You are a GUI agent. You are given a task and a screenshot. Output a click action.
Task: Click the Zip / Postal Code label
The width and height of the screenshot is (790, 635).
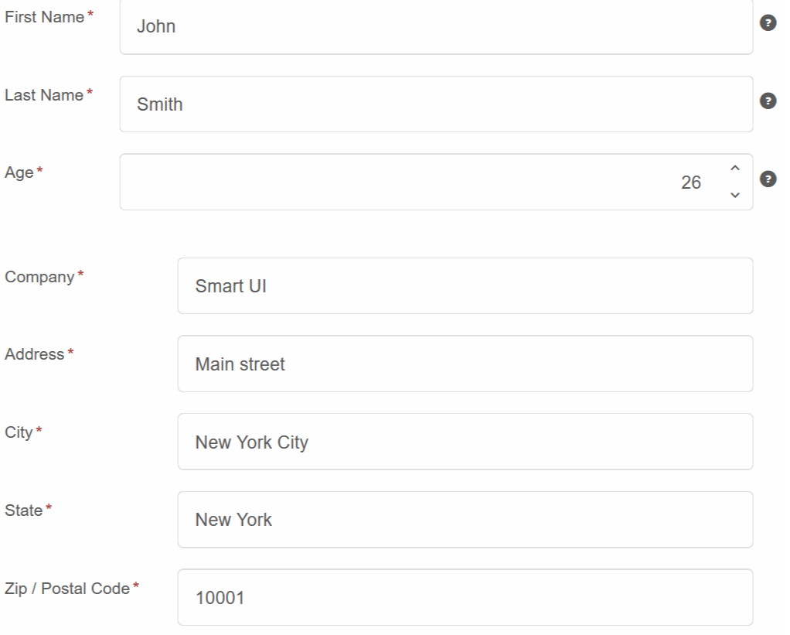pos(67,589)
